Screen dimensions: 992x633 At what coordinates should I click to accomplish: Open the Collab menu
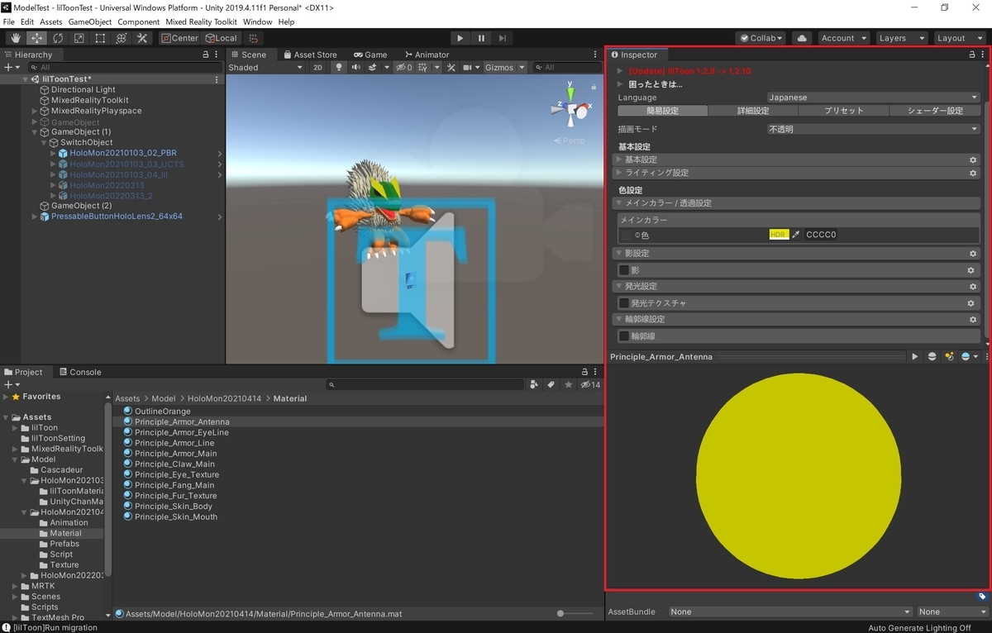pyautogui.click(x=761, y=38)
